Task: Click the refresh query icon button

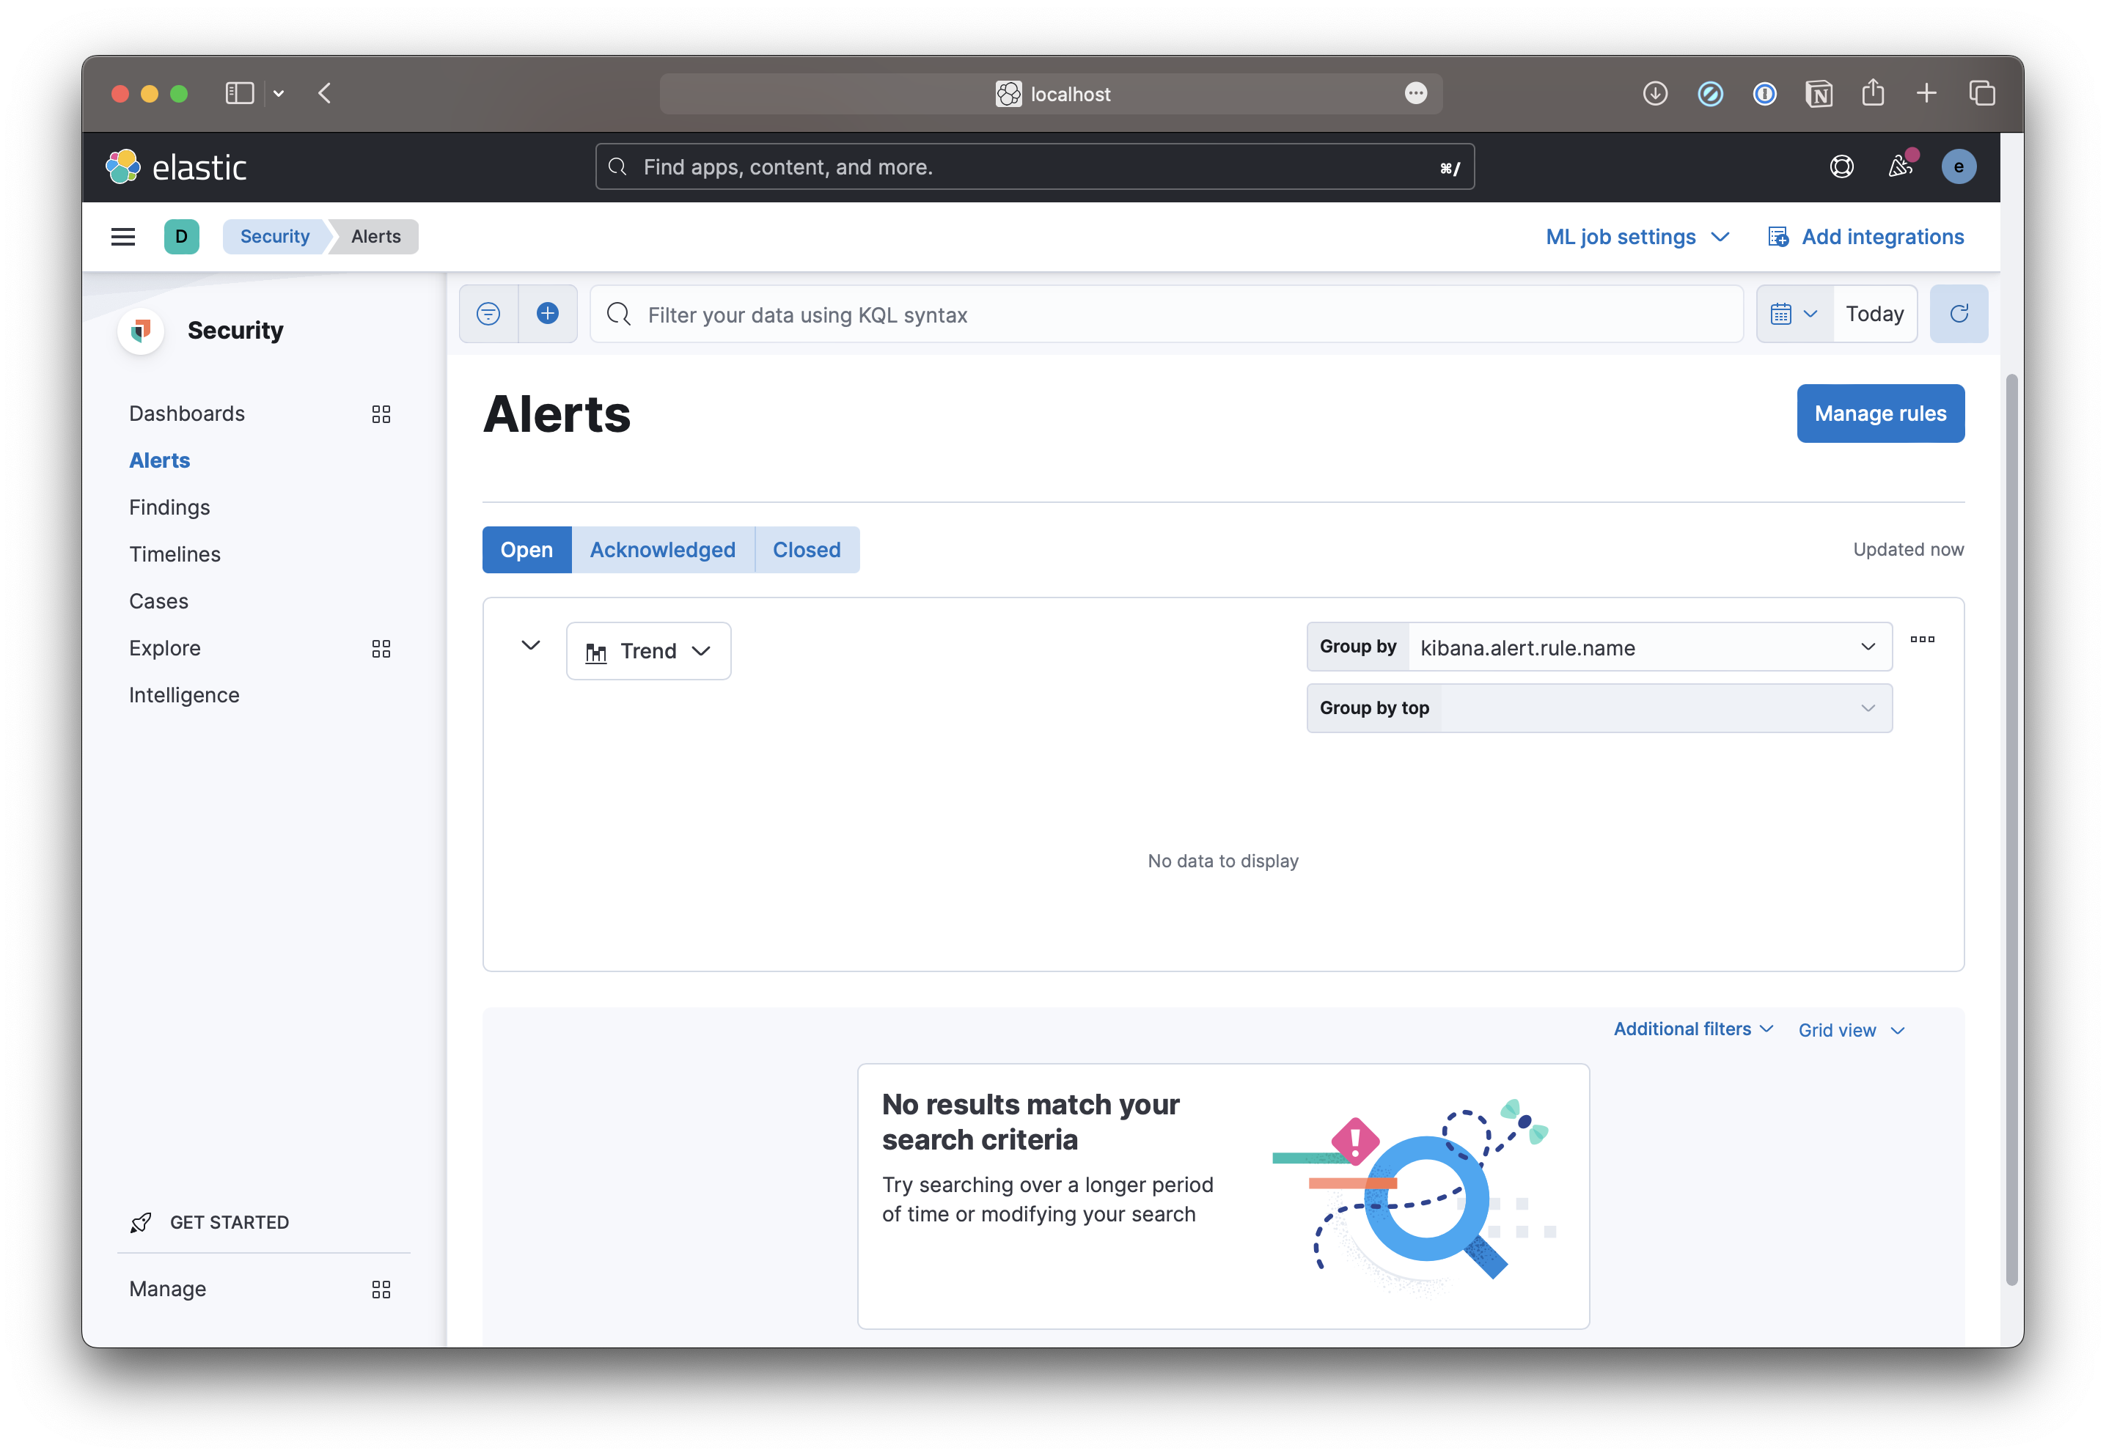Action: 1958,314
